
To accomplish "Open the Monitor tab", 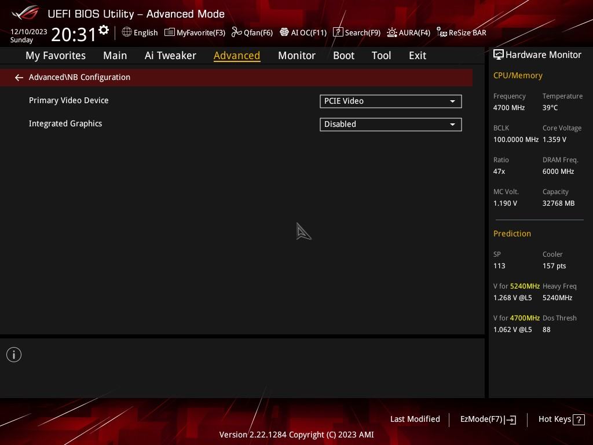I will (296, 56).
